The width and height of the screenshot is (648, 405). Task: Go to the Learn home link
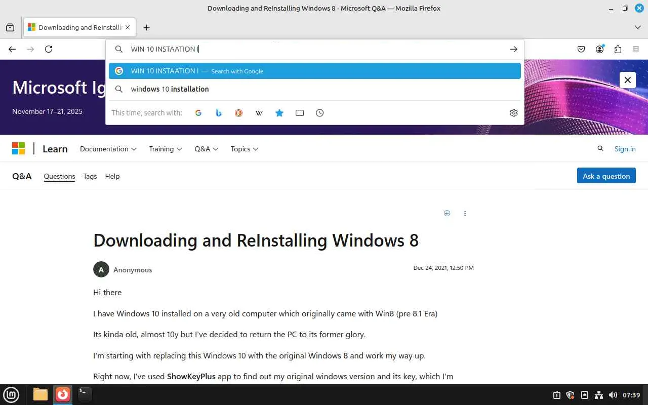(x=55, y=149)
